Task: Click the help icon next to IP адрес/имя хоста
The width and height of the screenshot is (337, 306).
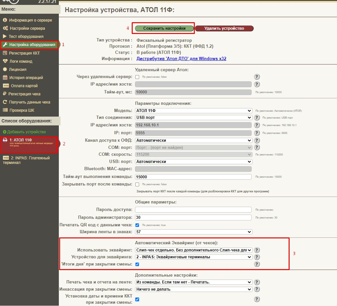Action: click(x=257, y=84)
